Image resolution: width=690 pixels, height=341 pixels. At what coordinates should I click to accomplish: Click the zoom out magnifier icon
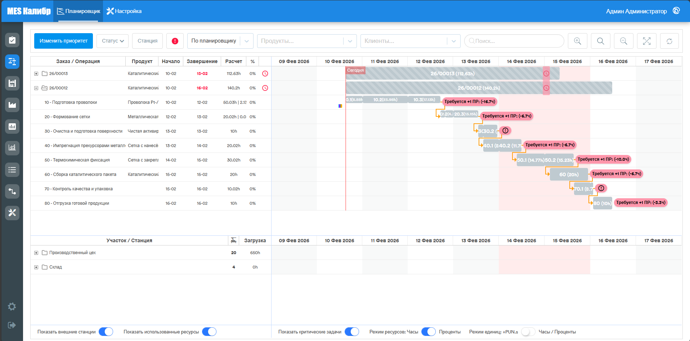coord(623,41)
